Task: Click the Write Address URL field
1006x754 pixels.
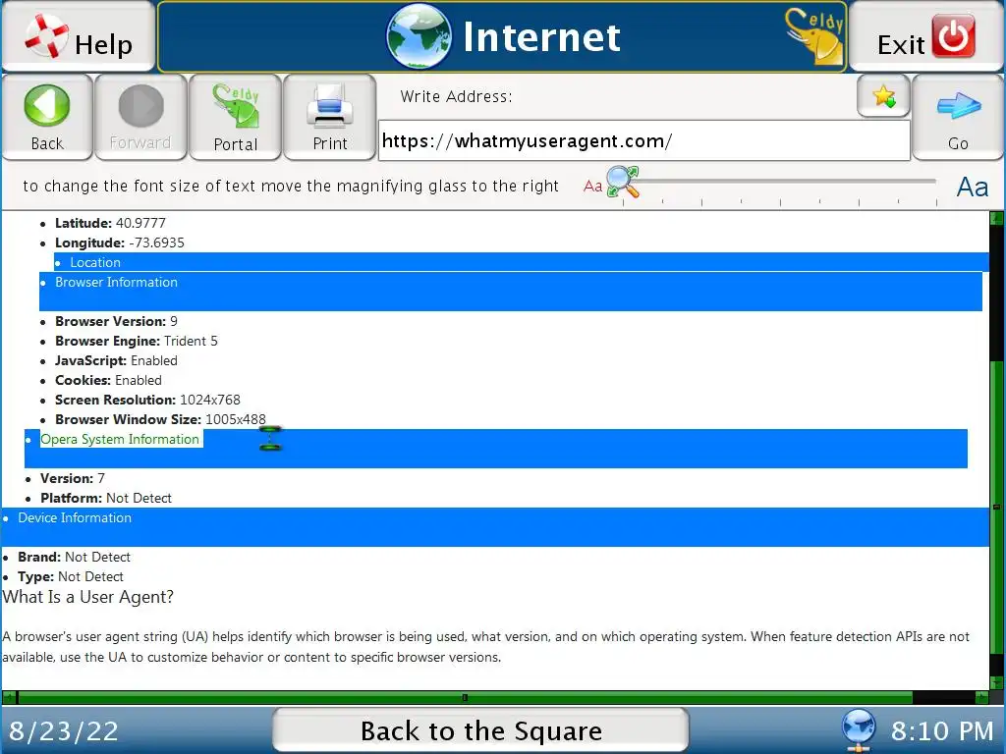Action: (644, 140)
